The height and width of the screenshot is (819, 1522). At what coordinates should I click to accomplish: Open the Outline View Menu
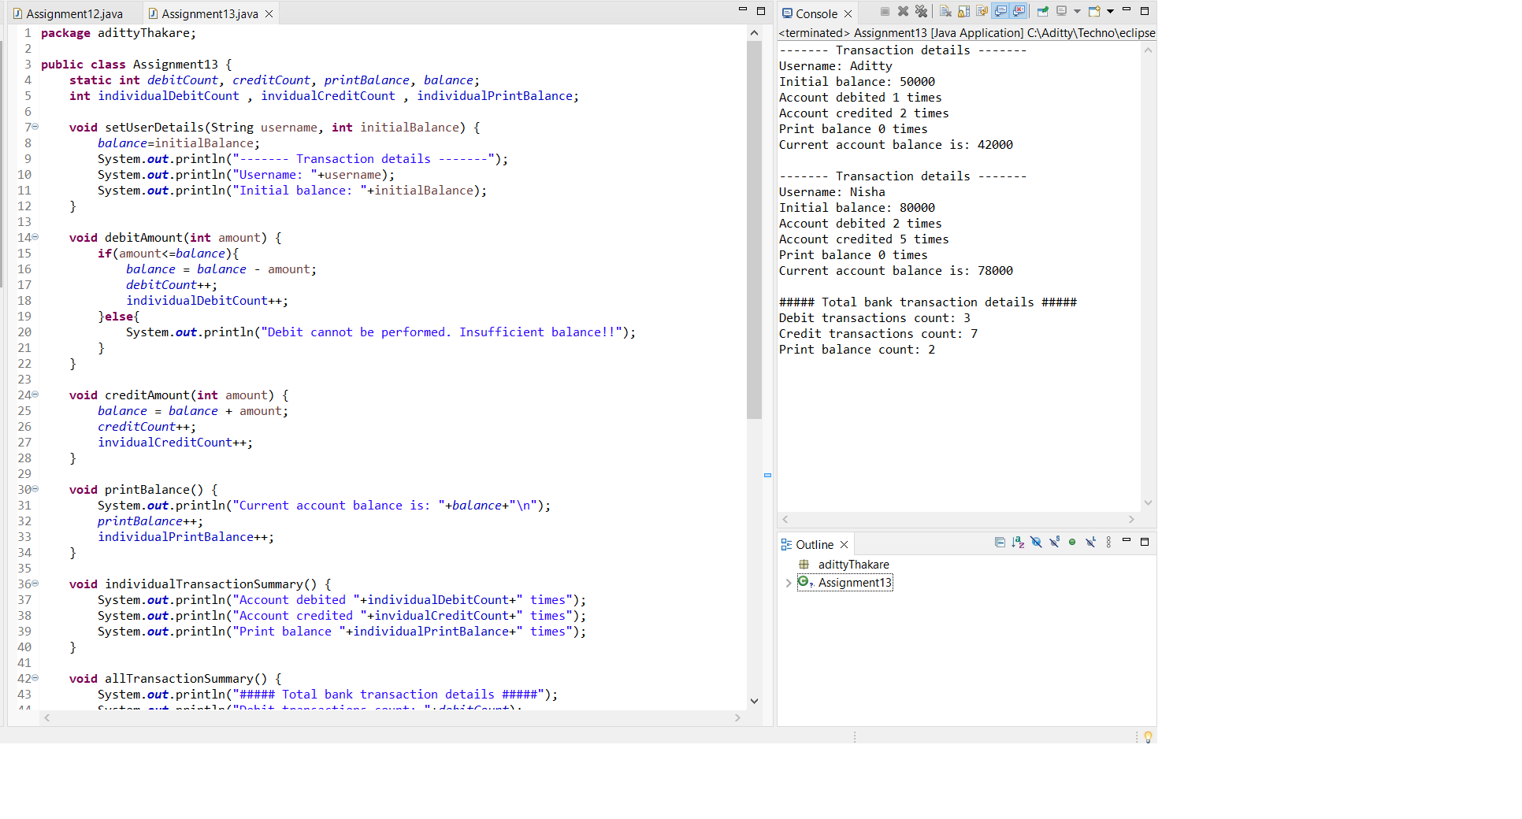coord(1109,543)
